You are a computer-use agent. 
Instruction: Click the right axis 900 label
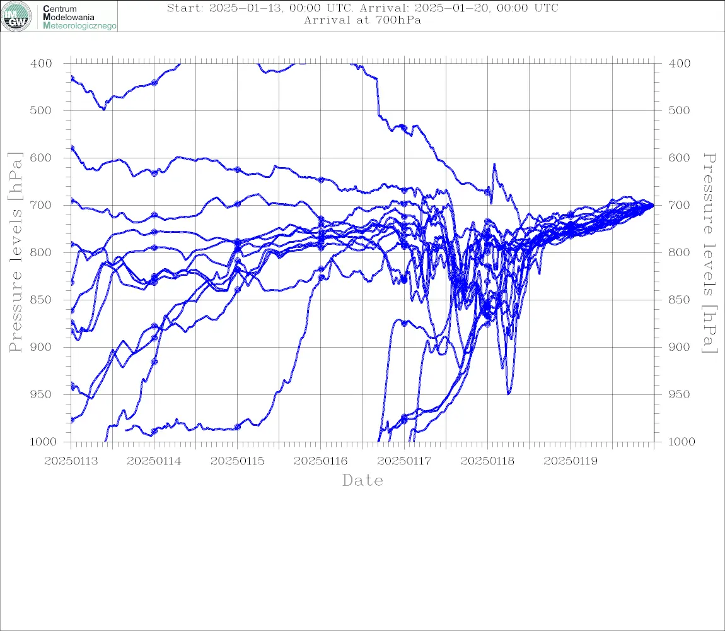[679, 347]
